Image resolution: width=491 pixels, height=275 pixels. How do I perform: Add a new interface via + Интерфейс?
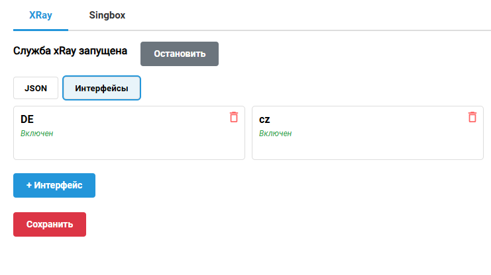click(54, 186)
